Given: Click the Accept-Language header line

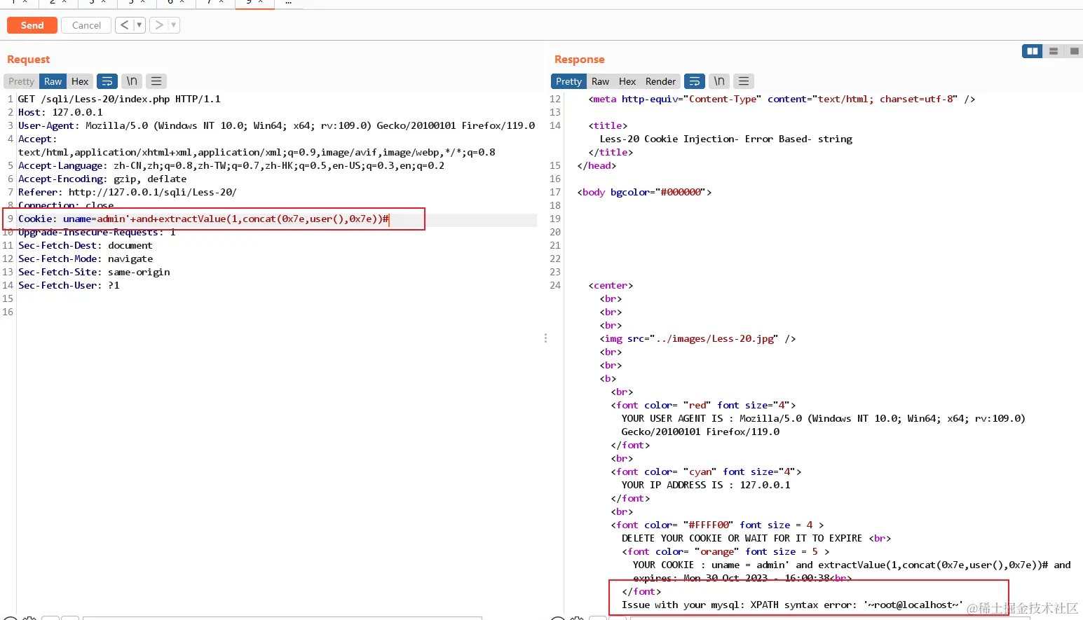Looking at the screenshot, I should 231,165.
